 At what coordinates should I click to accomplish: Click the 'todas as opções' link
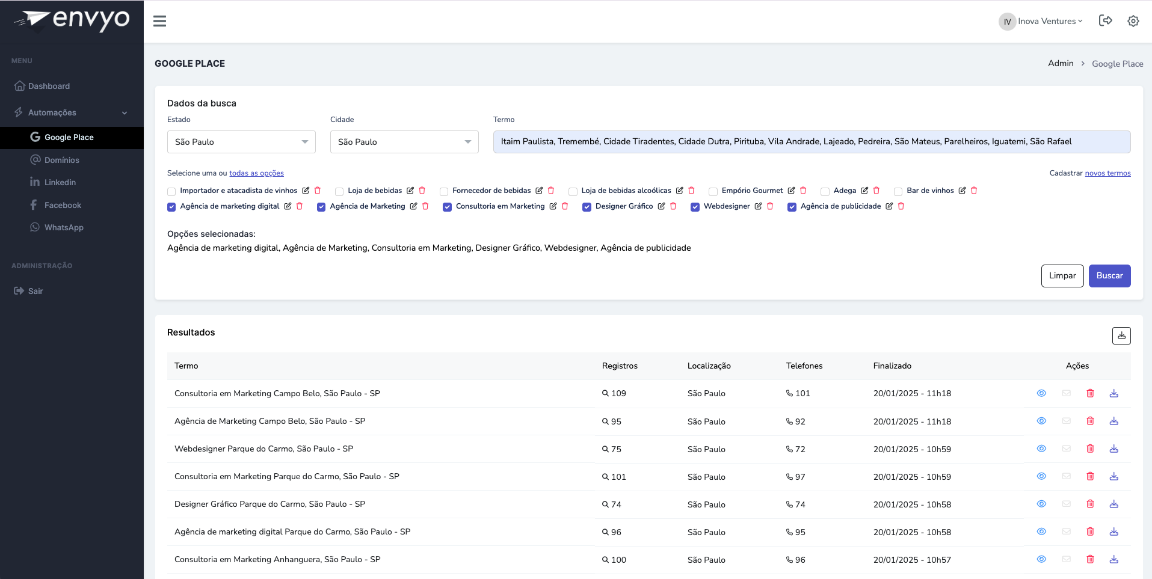256,173
